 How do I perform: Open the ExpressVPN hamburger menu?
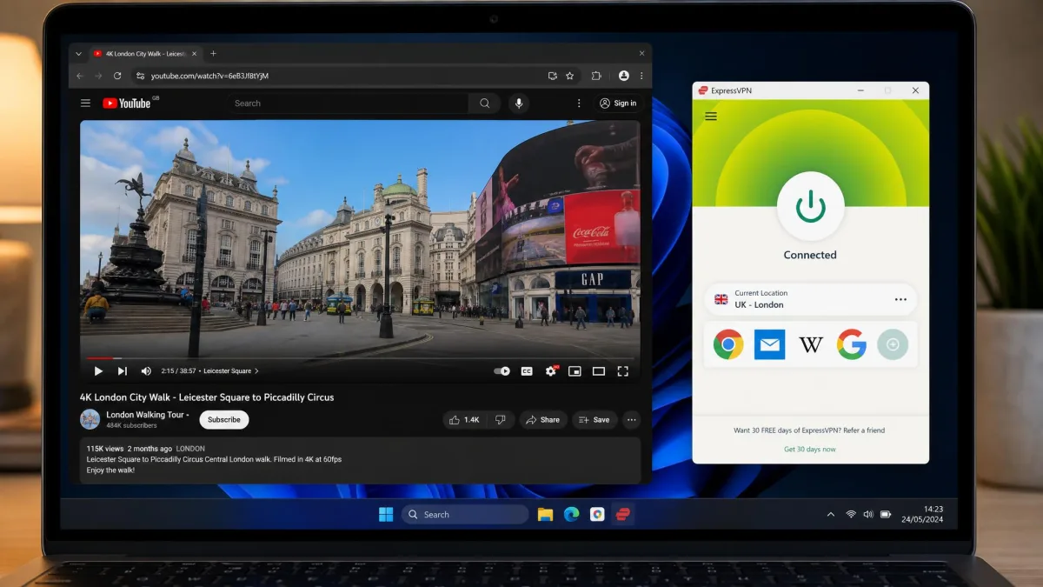point(711,117)
